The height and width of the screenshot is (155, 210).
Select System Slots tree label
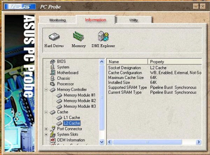point(68,134)
